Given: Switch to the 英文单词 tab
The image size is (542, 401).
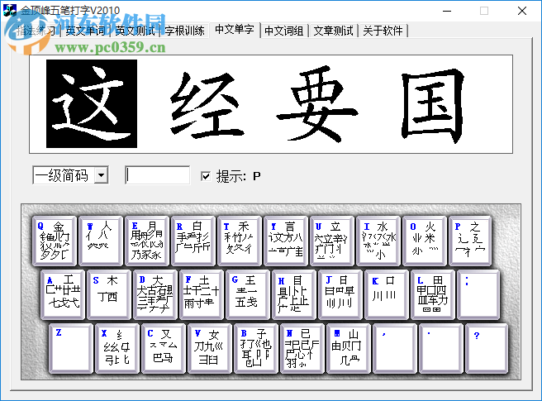Looking at the screenshot, I should (x=85, y=31).
